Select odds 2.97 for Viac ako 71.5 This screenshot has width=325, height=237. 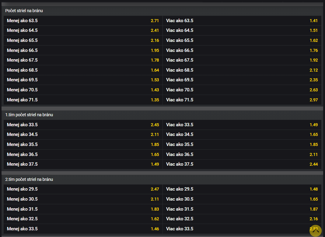(242, 100)
